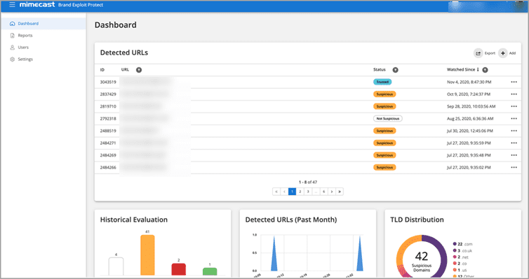Screen dimensions: 529x279
Task: Click the .co.uk legend entry
Action: click(x=462, y=251)
